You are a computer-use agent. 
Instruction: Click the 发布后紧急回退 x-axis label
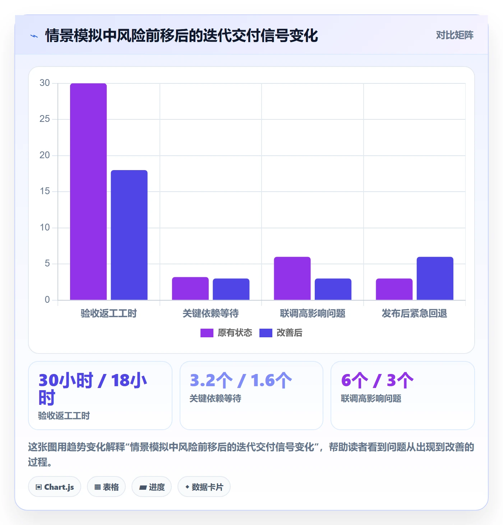(x=415, y=314)
